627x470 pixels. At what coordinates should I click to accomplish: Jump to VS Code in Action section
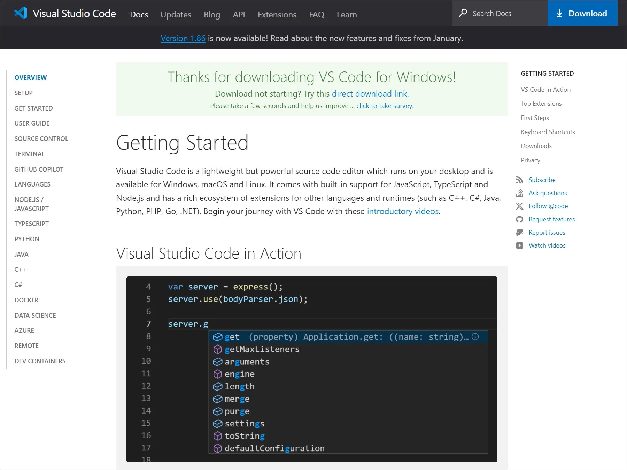coord(545,90)
